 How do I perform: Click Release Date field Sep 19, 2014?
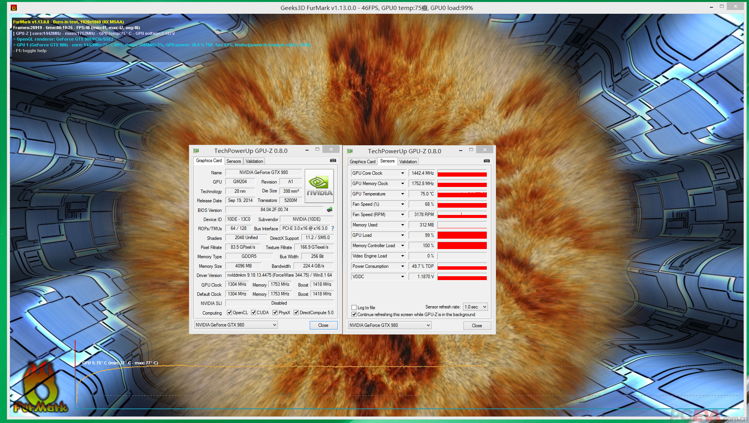click(240, 200)
